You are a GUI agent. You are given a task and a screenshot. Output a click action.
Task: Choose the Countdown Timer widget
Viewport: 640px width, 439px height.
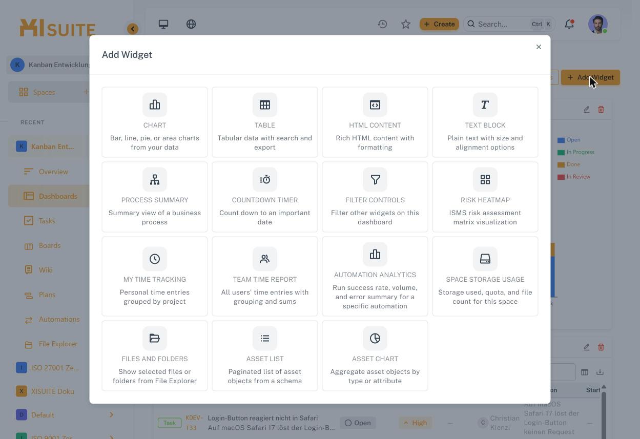coord(265,197)
